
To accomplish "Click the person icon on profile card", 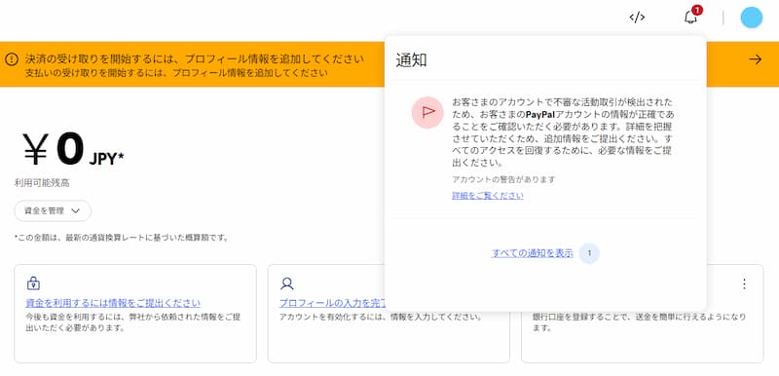I will 286,283.
